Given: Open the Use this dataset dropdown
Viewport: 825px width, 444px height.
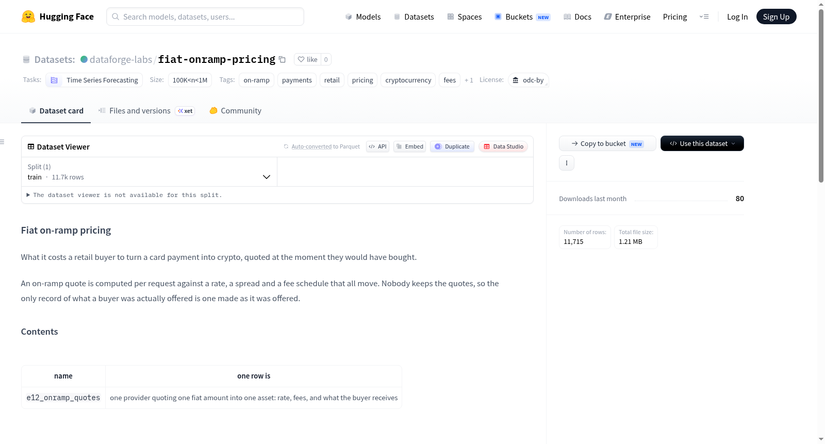Looking at the screenshot, I should [x=702, y=143].
